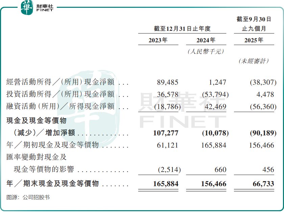284x218 pixels.
Task: Select the 2023年 column header
Action: [158, 40]
